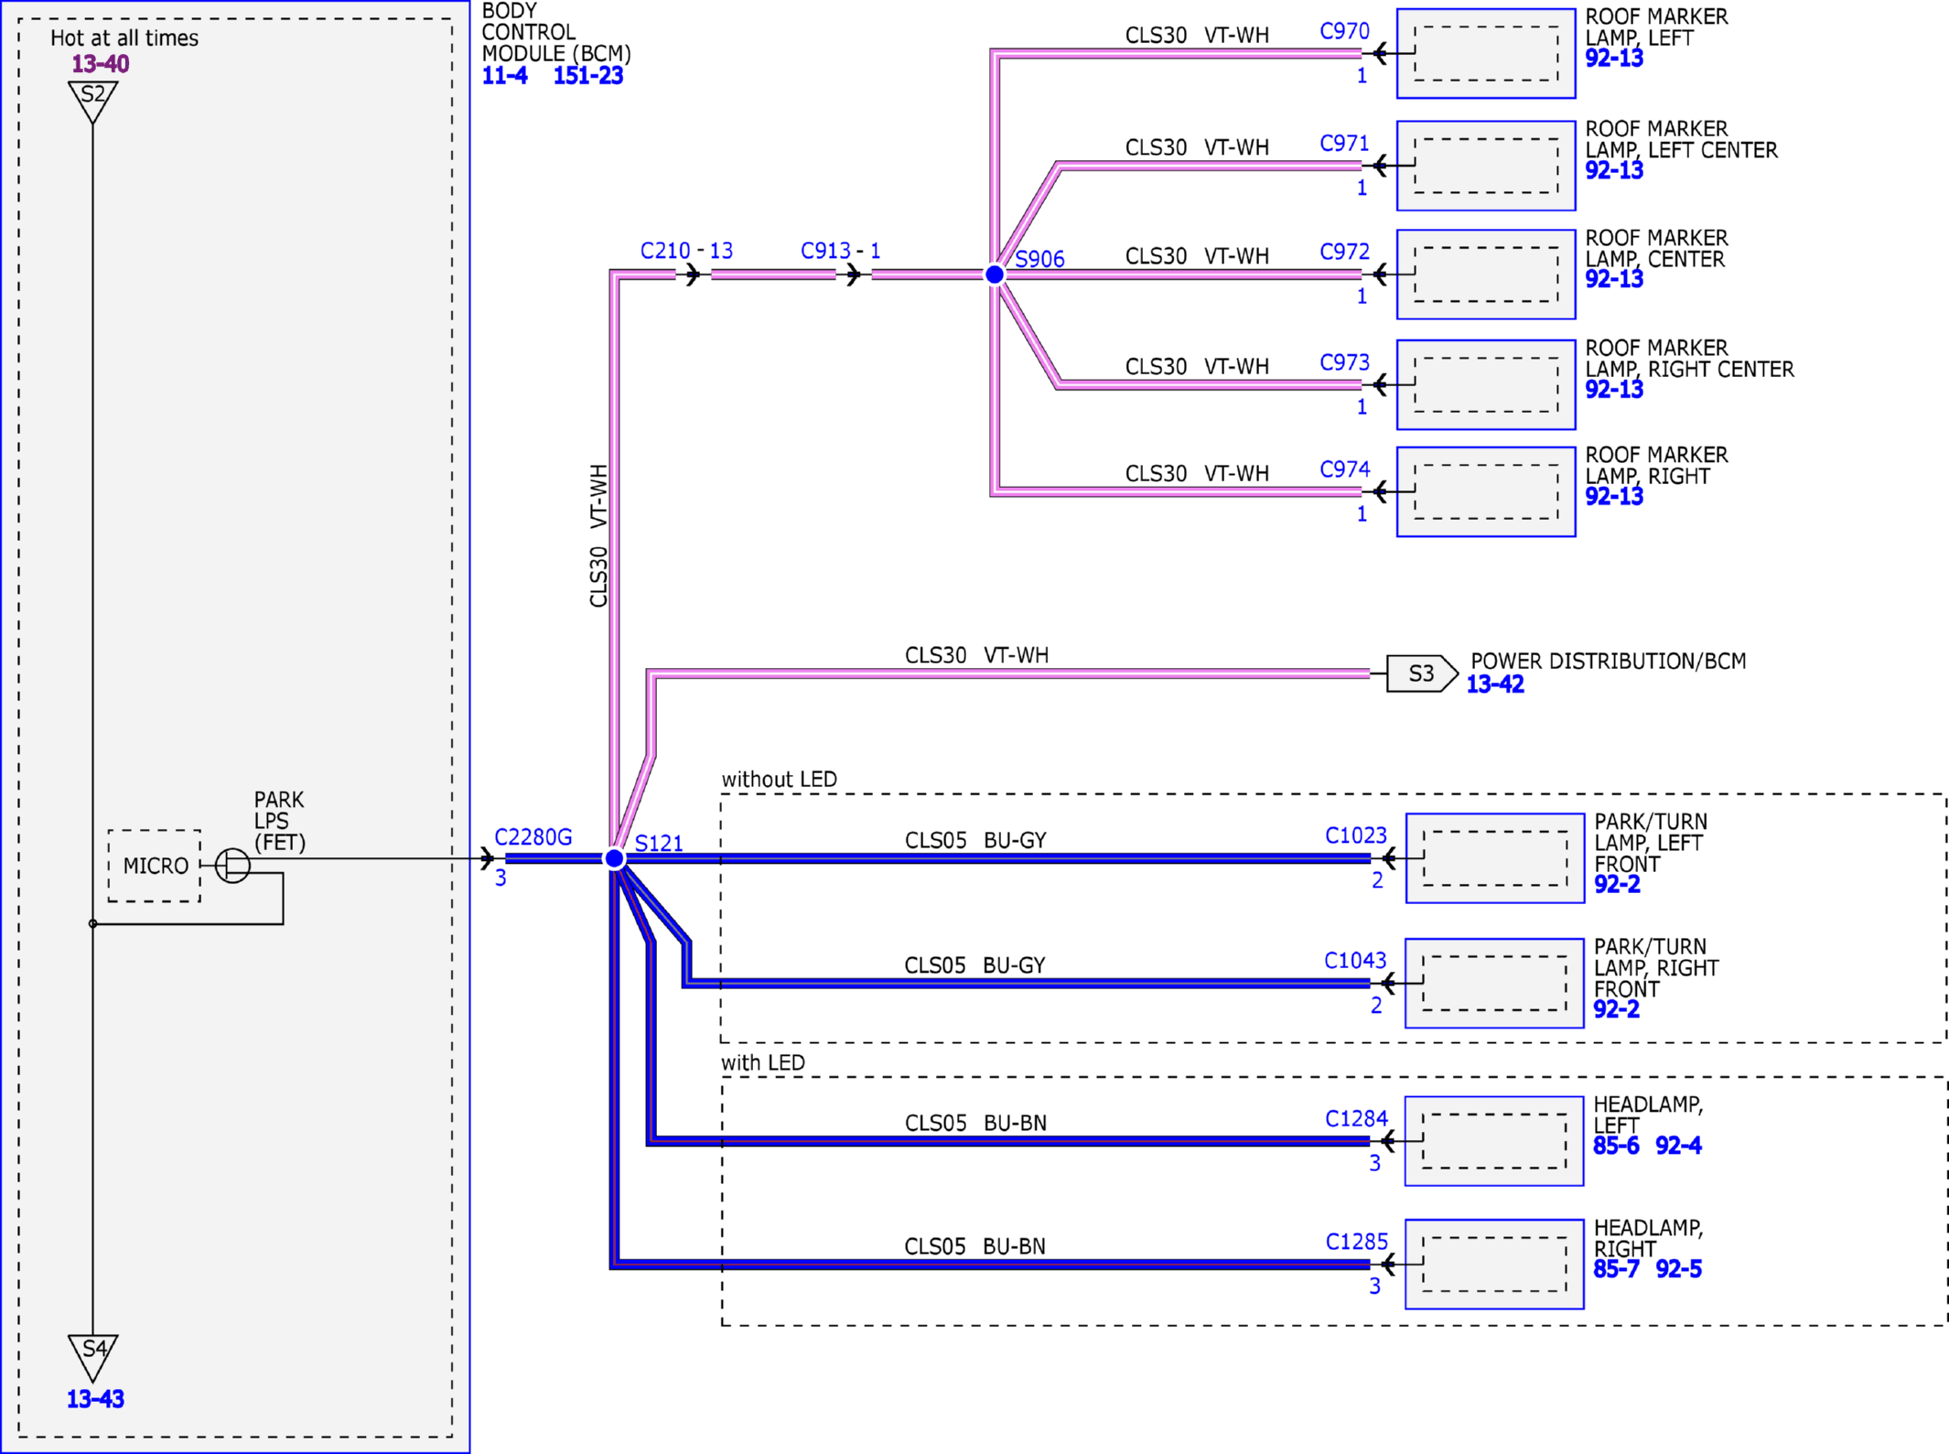Click connector label C973
This screenshot has height=1454, width=1949.
1344,362
